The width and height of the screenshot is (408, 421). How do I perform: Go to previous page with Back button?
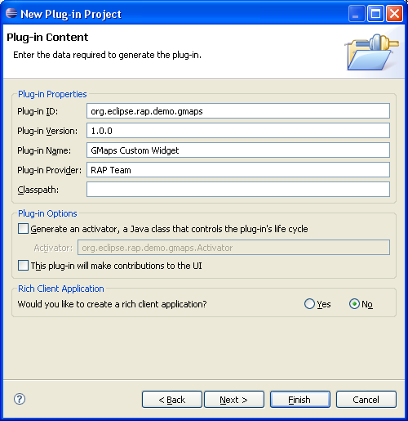(x=172, y=400)
